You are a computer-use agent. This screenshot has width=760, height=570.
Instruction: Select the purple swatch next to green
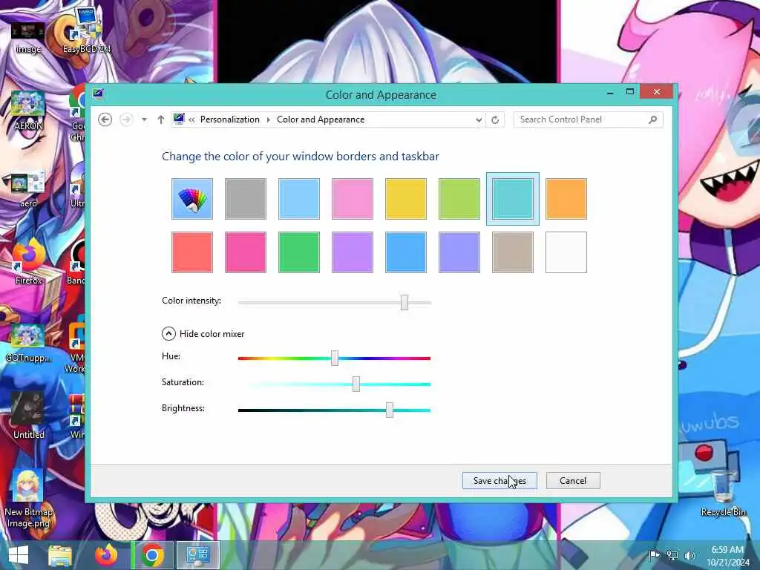[353, 252]
